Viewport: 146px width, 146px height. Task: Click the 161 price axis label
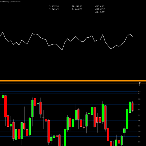coord(139,94)
